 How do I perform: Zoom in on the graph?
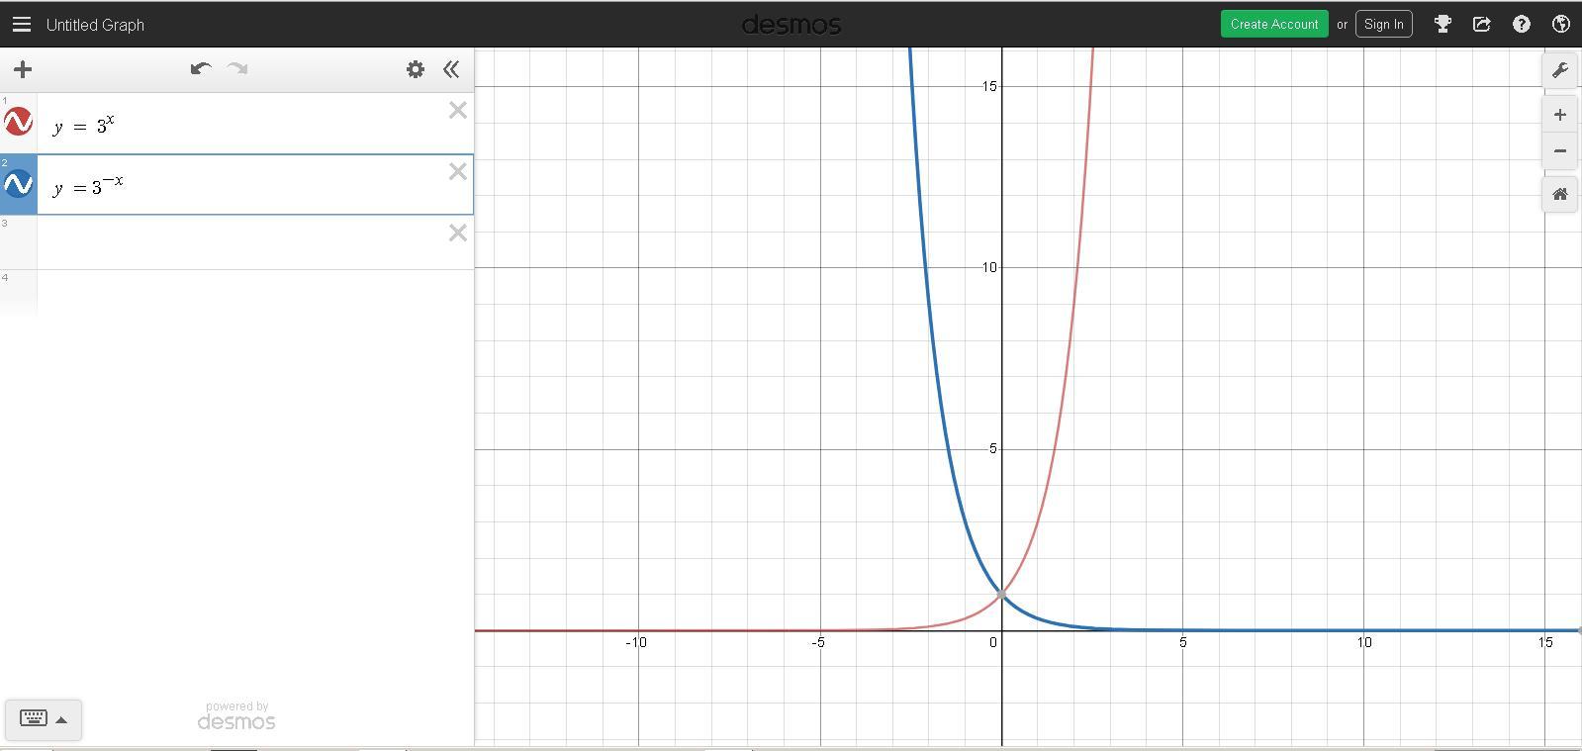1560,115
